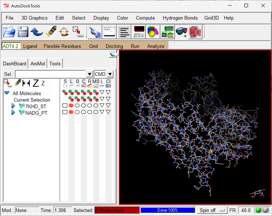This screenshot has height=216, width=272.
Task: Click the Analyze ADT button
Action: 156,46
